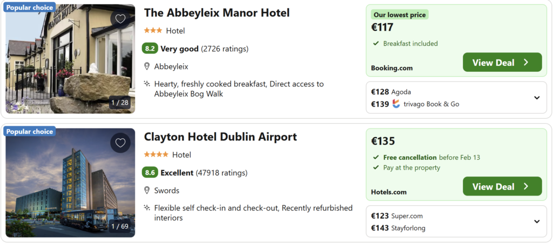Click the trivago Book & Go logo icon
This screenshot has width=553, height=243.
tap(396, 104)
